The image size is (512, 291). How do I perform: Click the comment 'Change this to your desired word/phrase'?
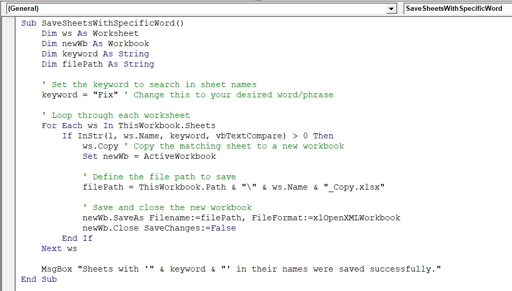coord(229,95)
